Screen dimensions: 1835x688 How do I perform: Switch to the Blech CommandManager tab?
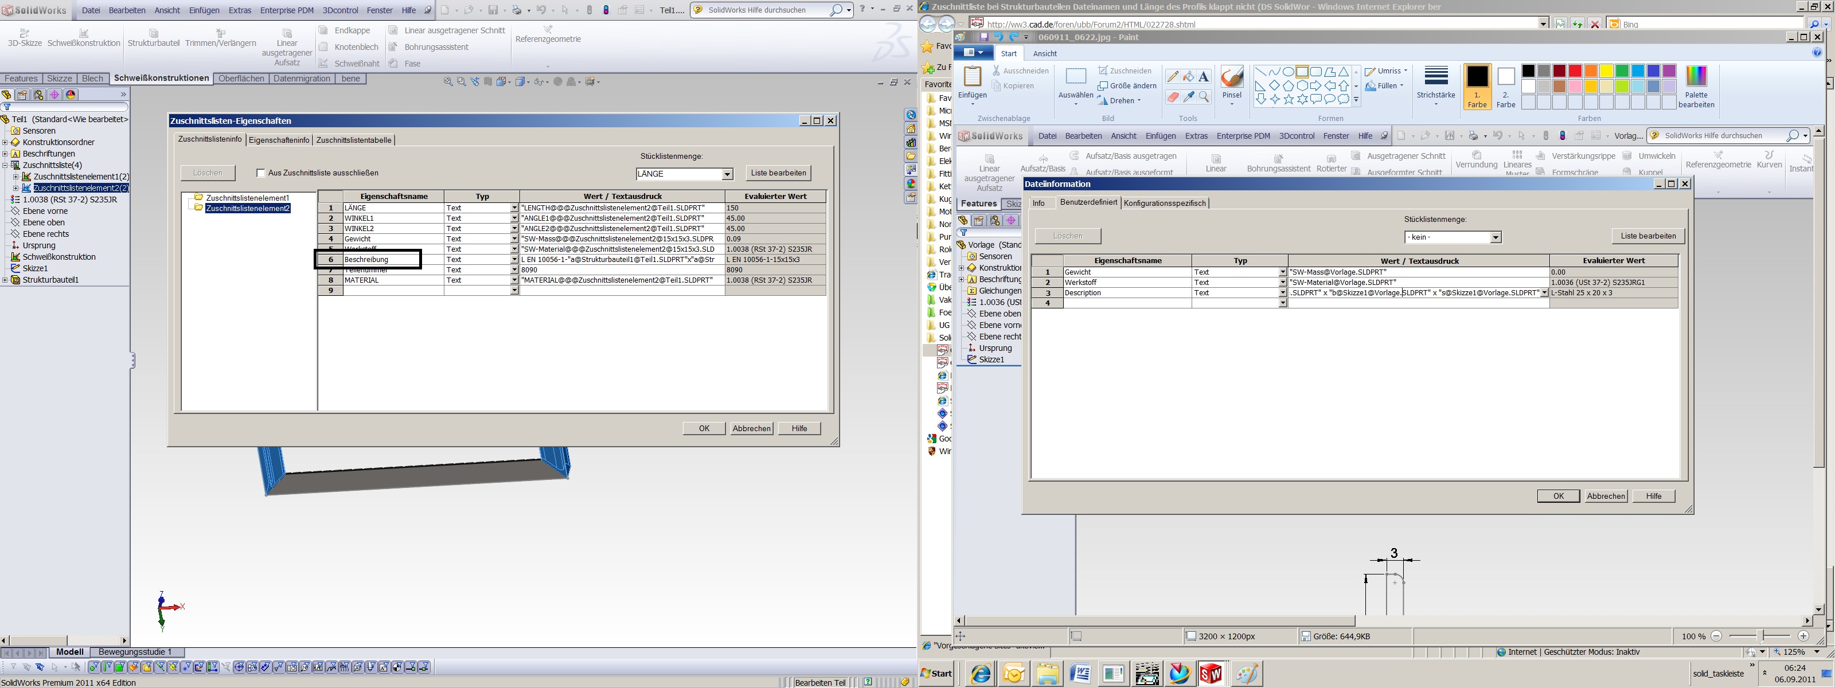click(92, 79)
